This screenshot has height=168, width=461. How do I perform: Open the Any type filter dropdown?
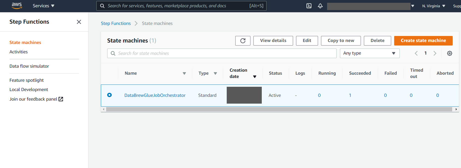pos(370,53)
